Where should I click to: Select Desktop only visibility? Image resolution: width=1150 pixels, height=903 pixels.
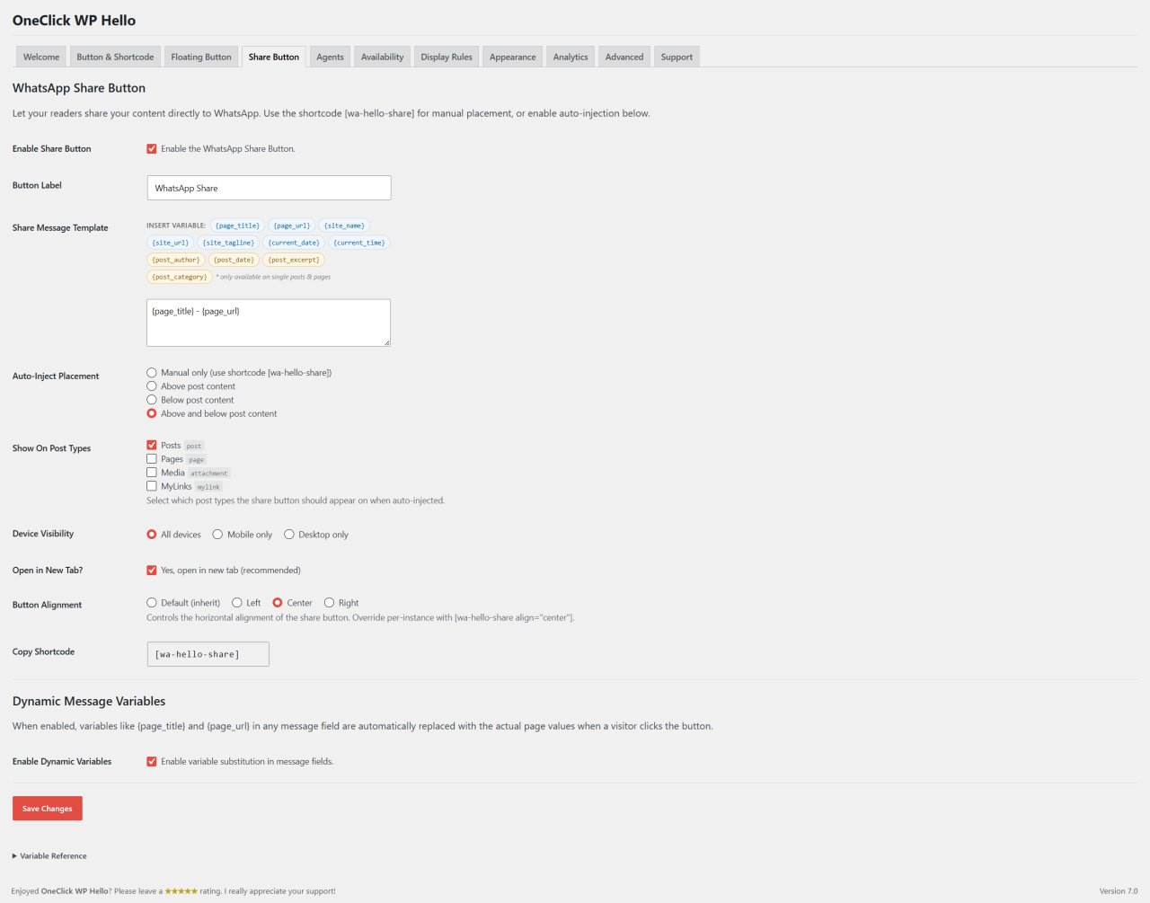point(289,535)
